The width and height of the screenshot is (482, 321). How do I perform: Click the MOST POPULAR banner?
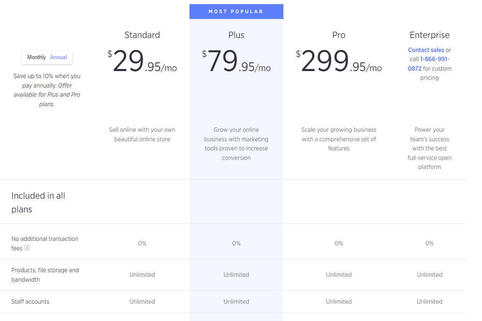pyautogui.click(x=236, y=11)
